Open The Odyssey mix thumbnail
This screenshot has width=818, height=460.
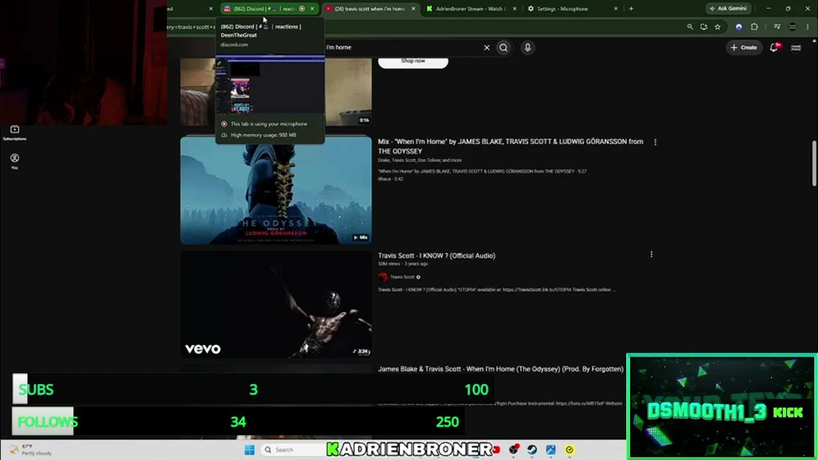pos(275,190)
